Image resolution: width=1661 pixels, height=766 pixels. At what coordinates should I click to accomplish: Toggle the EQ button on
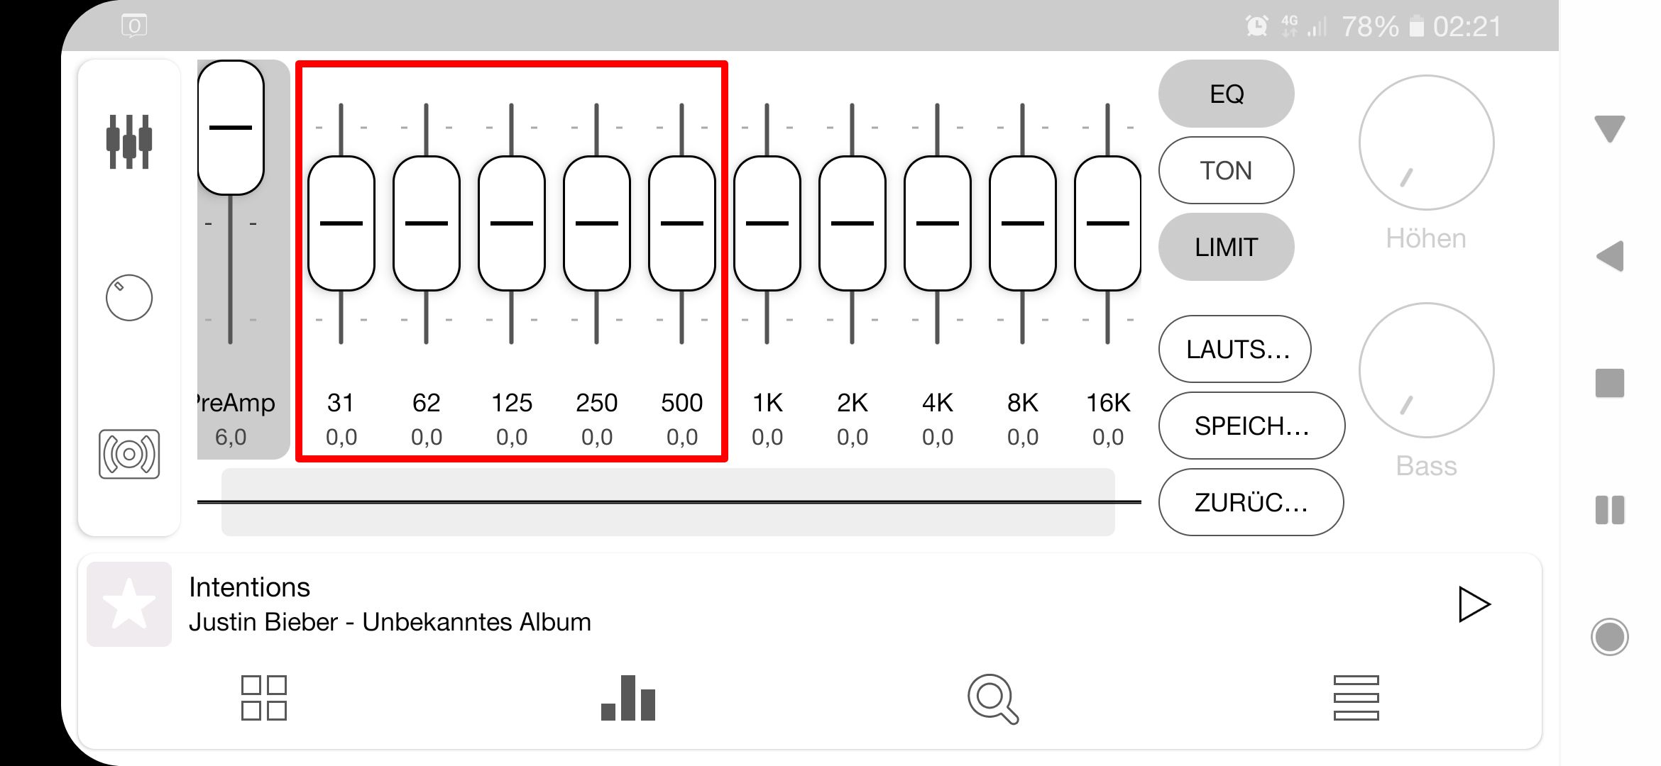(1226, 93)
